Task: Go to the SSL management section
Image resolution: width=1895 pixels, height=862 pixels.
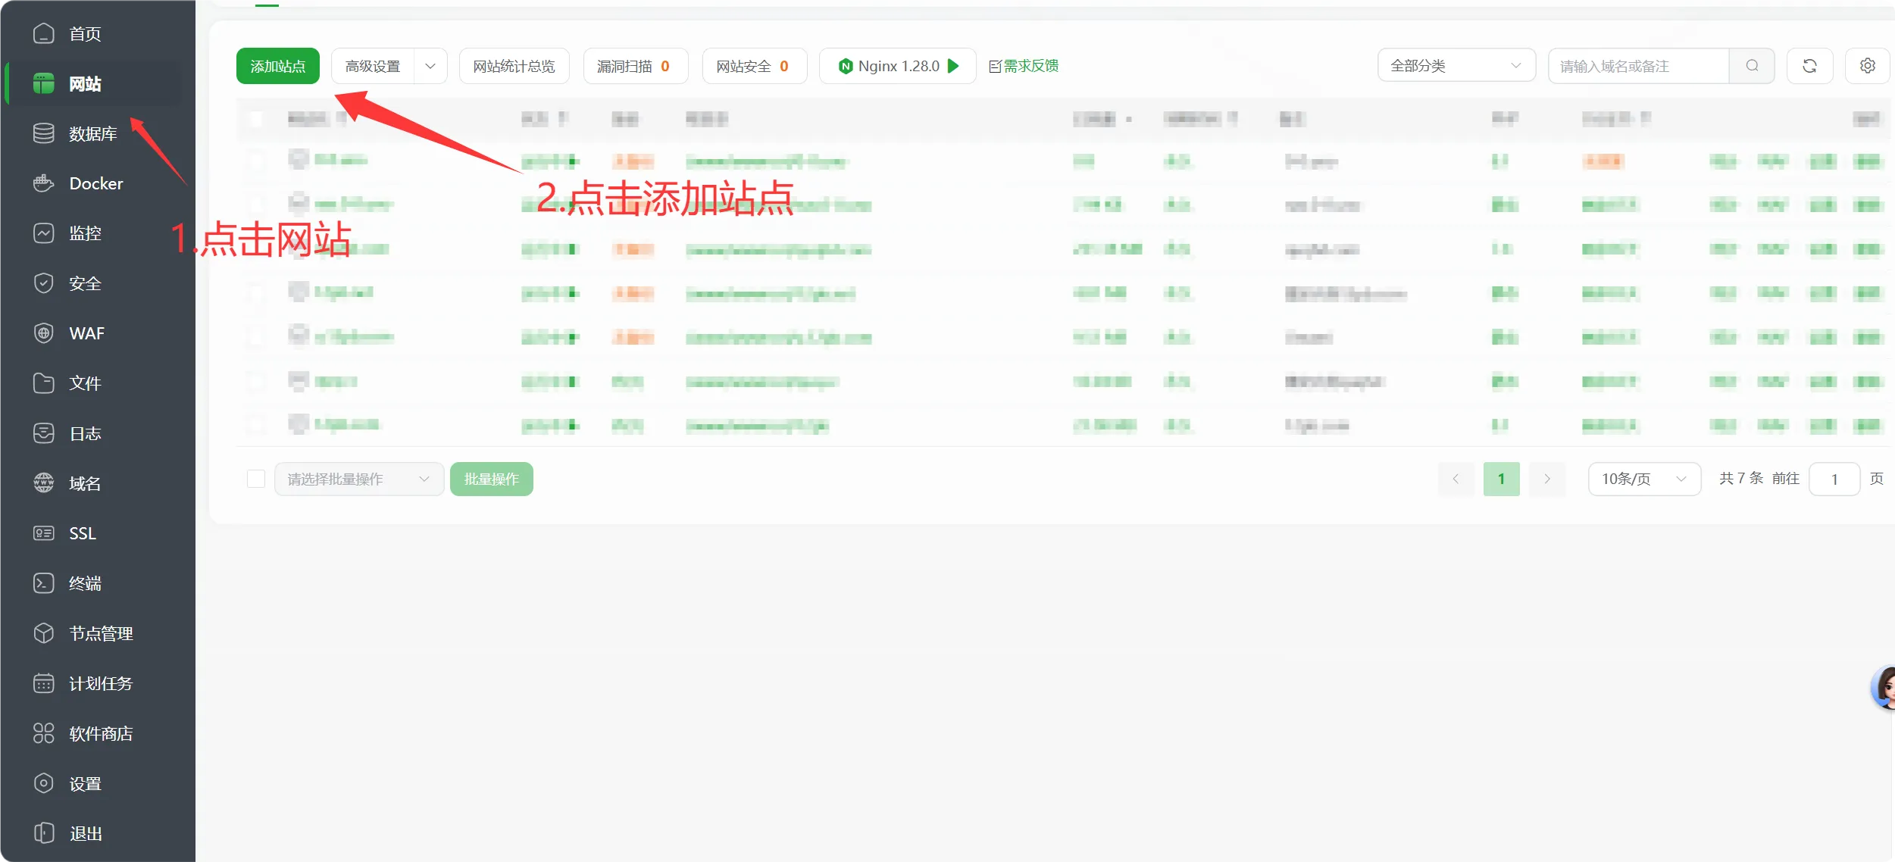Action: 81,533
